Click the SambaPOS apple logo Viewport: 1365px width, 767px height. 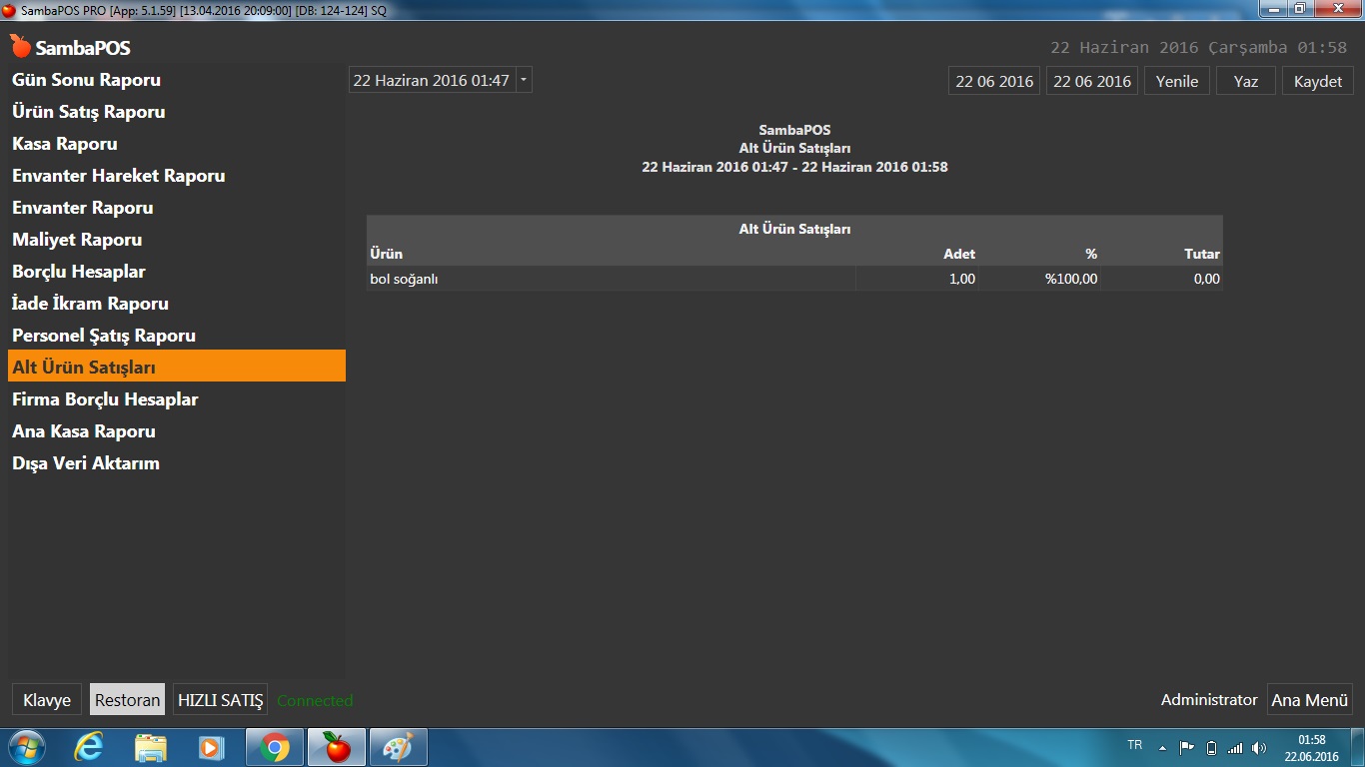[21, 47]
